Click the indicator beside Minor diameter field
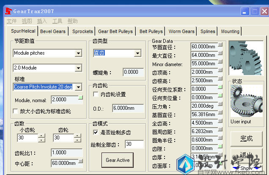This screenshot has height=175, width=269. [x=220, y=64]
